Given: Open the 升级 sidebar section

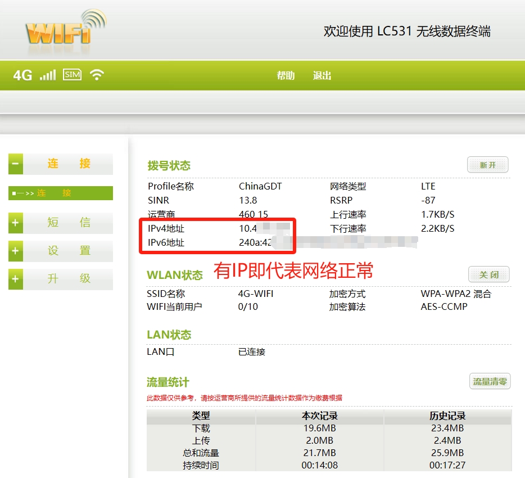Looking at the screenshot, I should [x=69, y=279].
